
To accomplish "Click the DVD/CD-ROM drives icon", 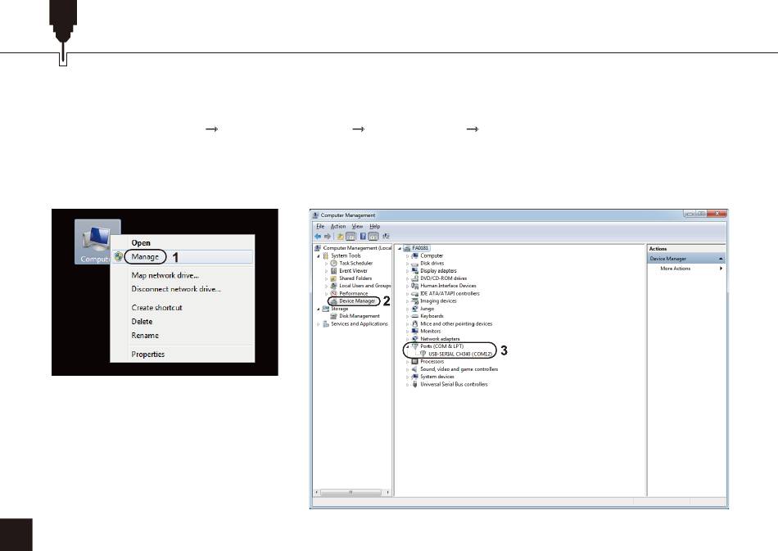I will click(x=415, y=278).
